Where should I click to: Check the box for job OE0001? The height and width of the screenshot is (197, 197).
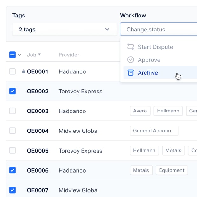pos(12,71)
